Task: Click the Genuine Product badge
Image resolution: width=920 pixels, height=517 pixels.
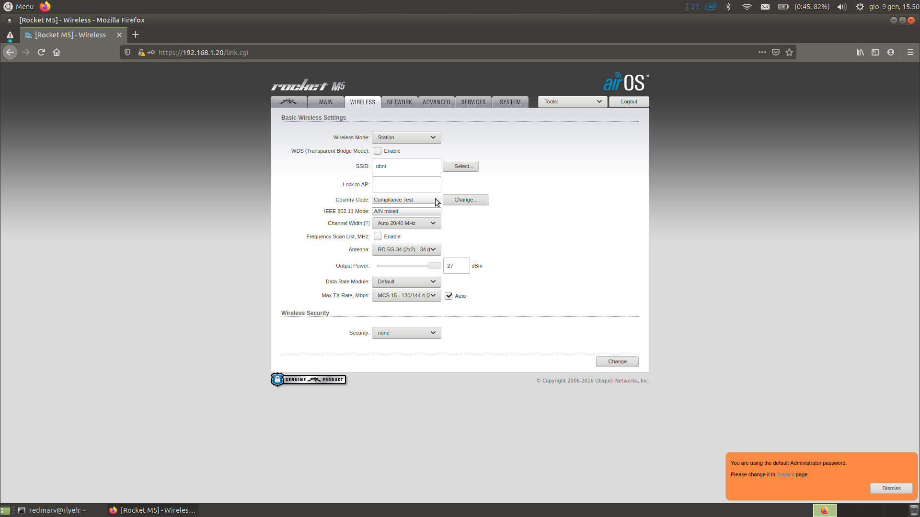Action: tap(309, 380)
